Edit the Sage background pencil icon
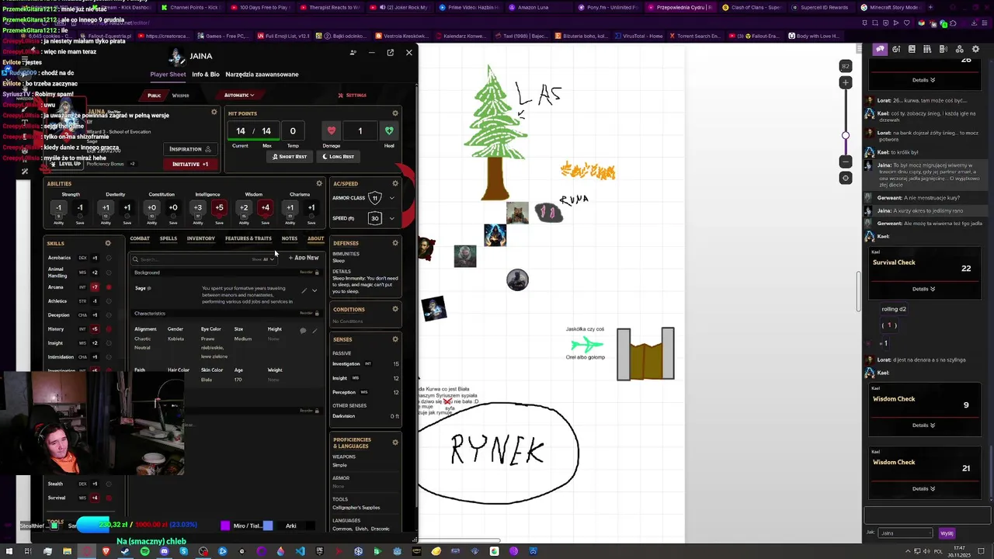 tap(304, 290)
